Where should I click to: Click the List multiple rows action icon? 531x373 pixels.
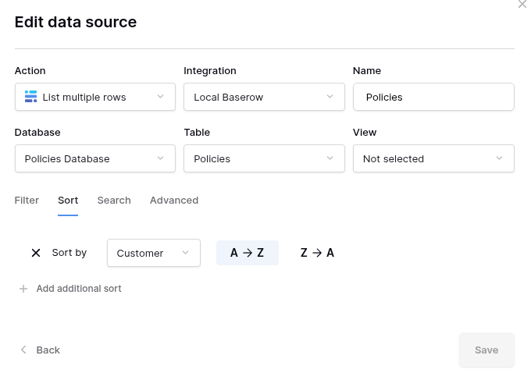30,97
